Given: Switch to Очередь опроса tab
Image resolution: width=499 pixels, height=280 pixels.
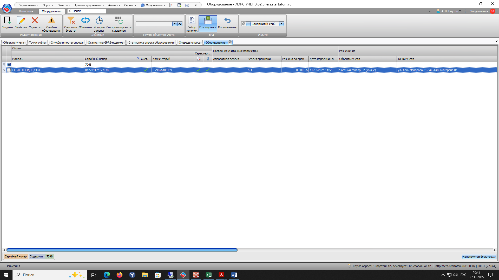Looking at the screenshot, I should (x=189, y=43).
